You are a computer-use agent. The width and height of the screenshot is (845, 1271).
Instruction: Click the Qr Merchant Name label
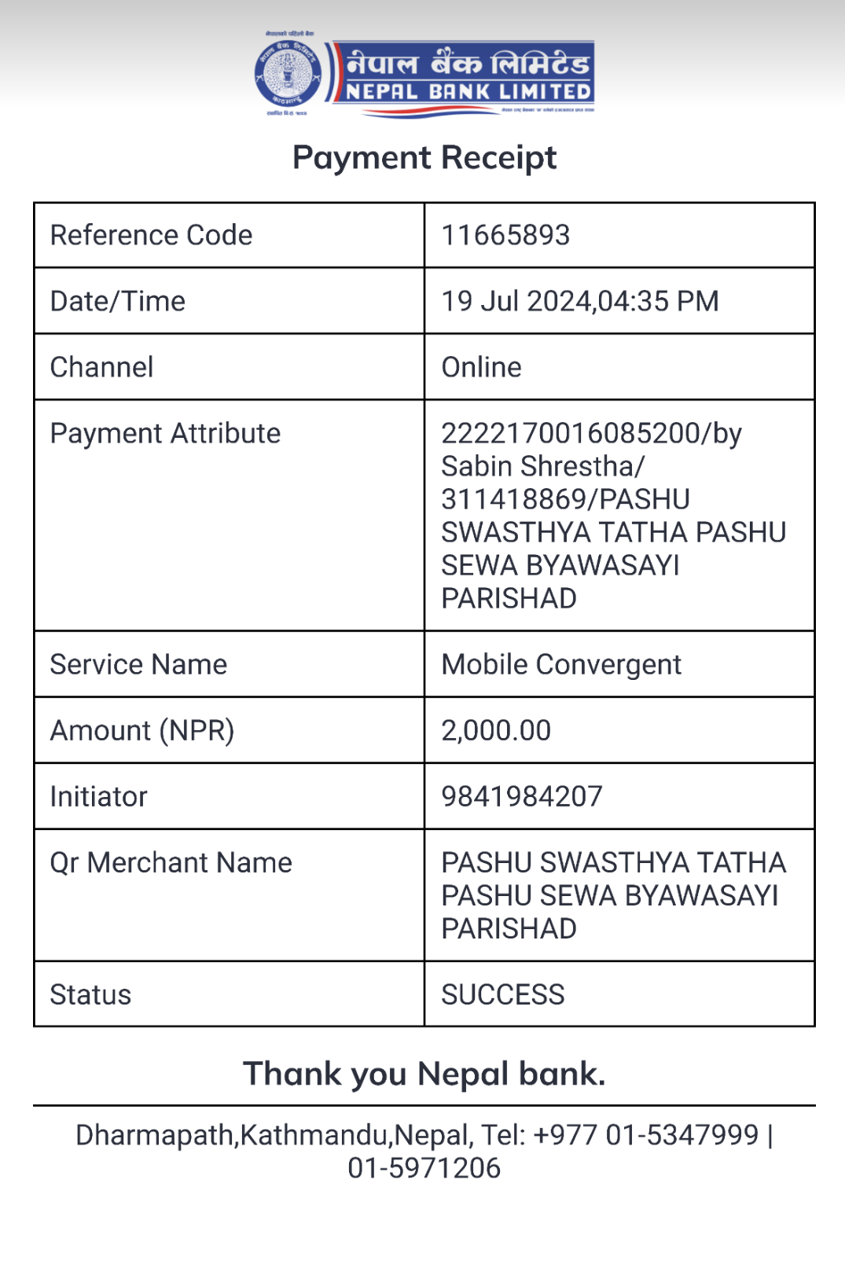click(x=171, y=863)
